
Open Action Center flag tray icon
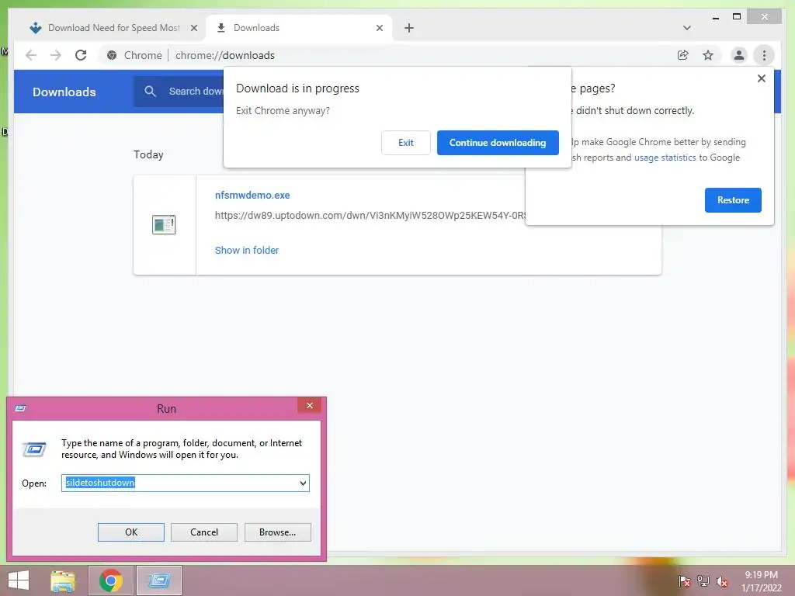coord(685,581)
